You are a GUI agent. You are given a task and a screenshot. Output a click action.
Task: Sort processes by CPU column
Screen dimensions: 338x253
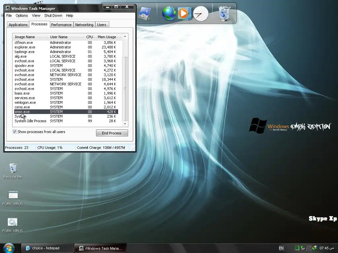click(x=89, y=37)
